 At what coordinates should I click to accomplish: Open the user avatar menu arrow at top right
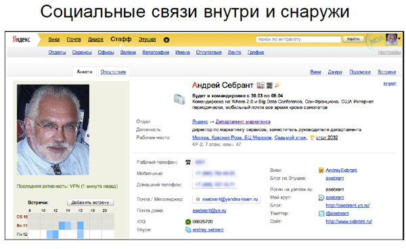click(399, 39)
